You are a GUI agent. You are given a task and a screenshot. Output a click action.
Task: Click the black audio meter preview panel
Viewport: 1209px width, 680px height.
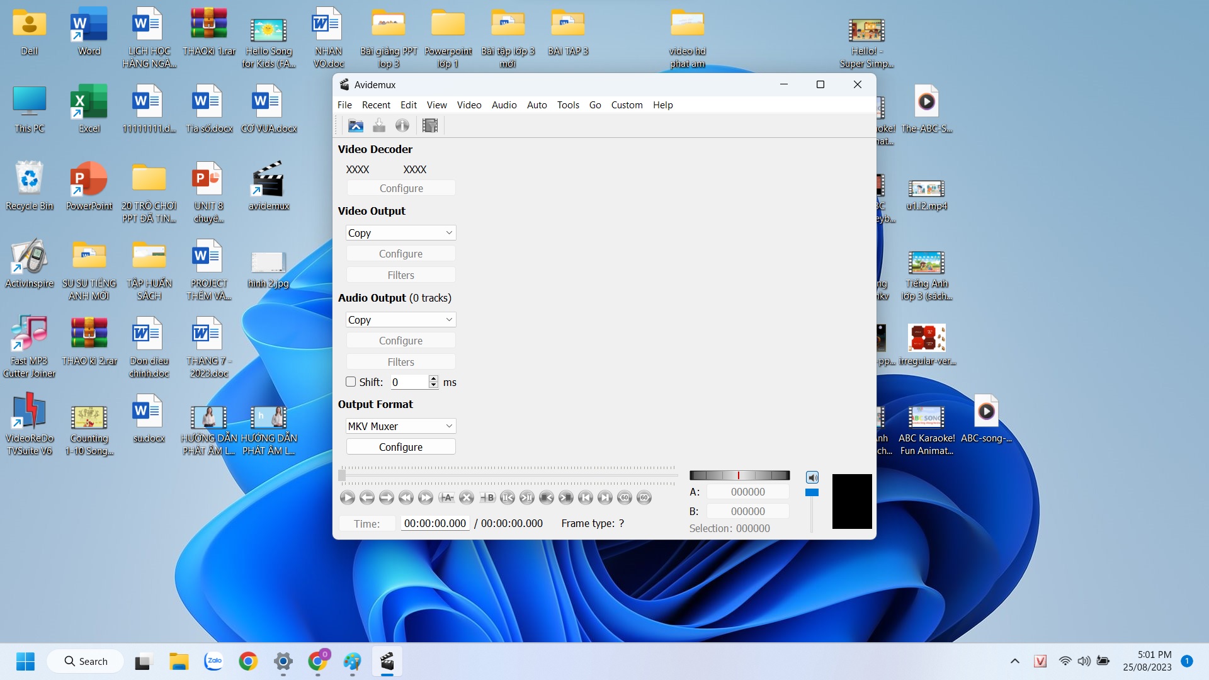[852, 501]
